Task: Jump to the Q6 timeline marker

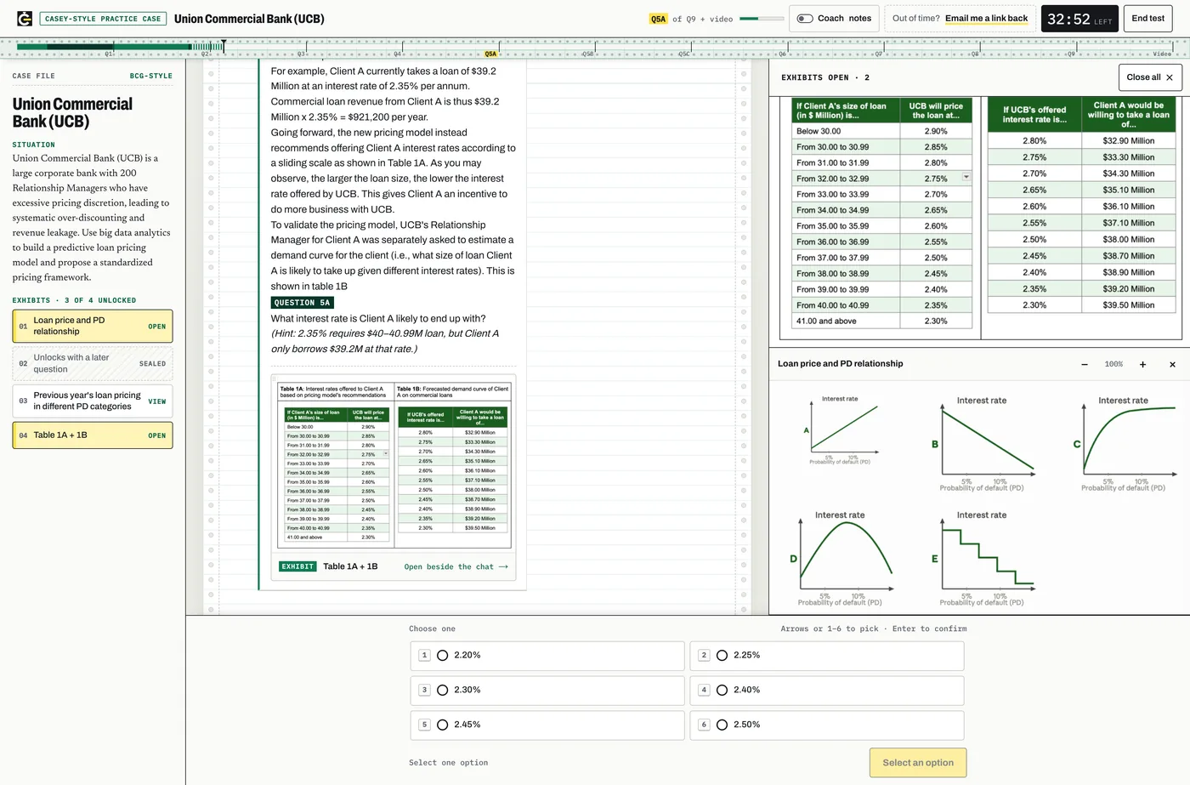Action: pyautogui.click(x=782, y=54)
